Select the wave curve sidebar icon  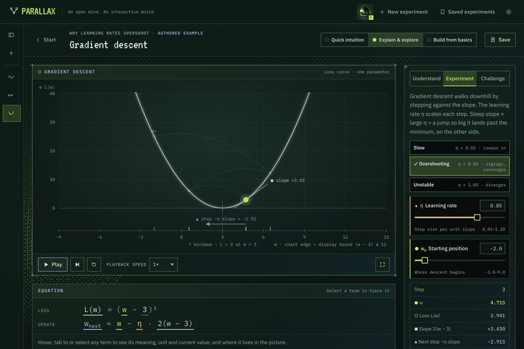(11, 77)
